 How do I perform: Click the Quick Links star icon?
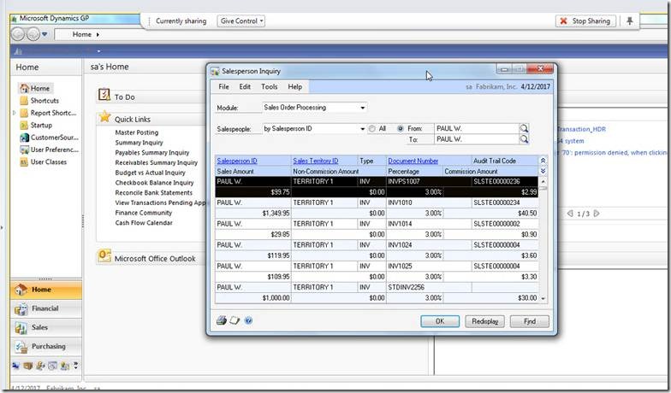104,118
